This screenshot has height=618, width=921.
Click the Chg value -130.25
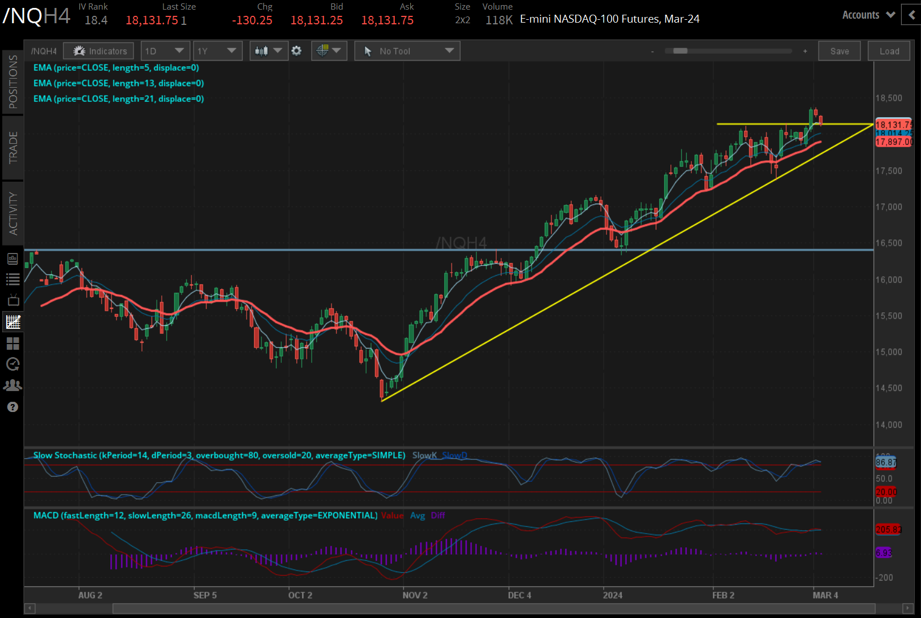point(252,20)
